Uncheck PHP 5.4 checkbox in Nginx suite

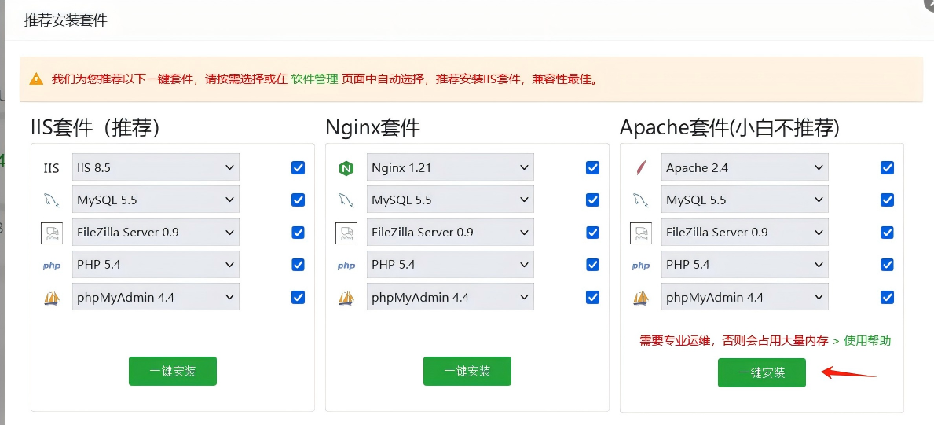(592, 264)
